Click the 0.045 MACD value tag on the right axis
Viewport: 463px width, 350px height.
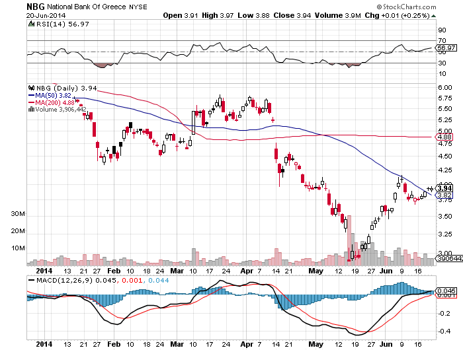(x=446, y=291)
